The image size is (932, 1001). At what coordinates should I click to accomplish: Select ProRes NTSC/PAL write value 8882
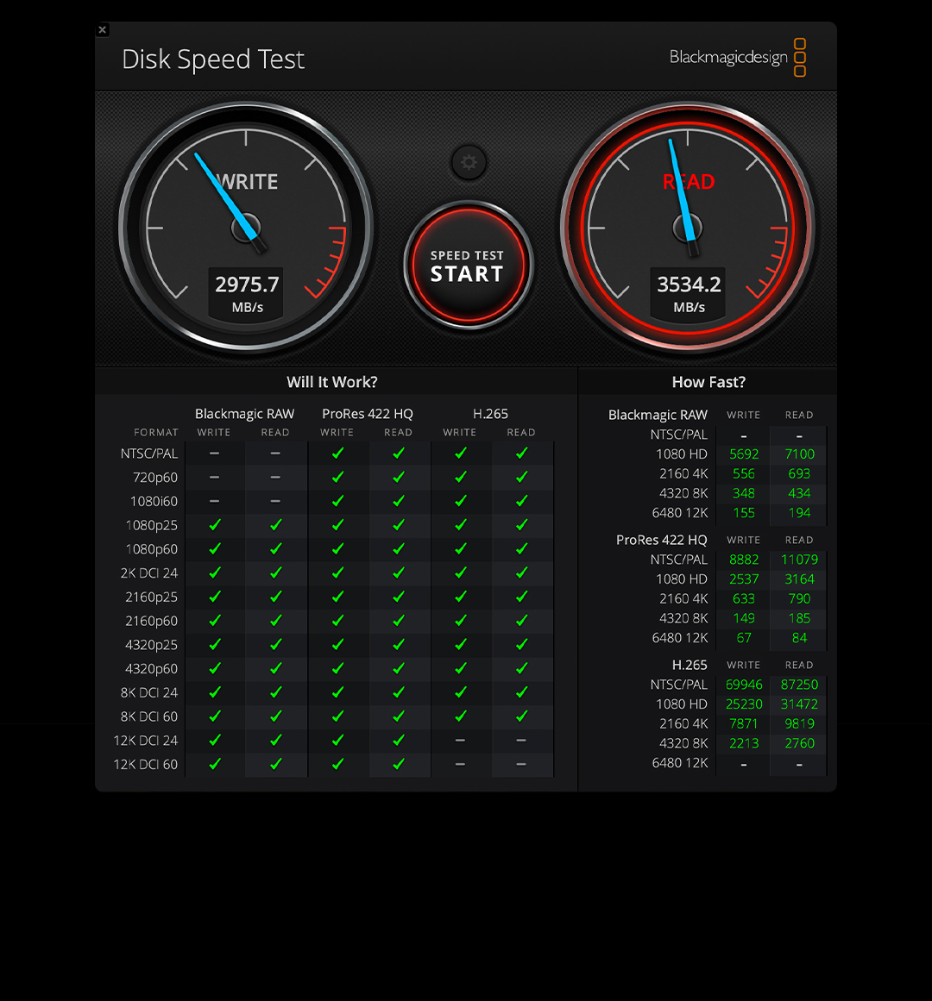744,560
